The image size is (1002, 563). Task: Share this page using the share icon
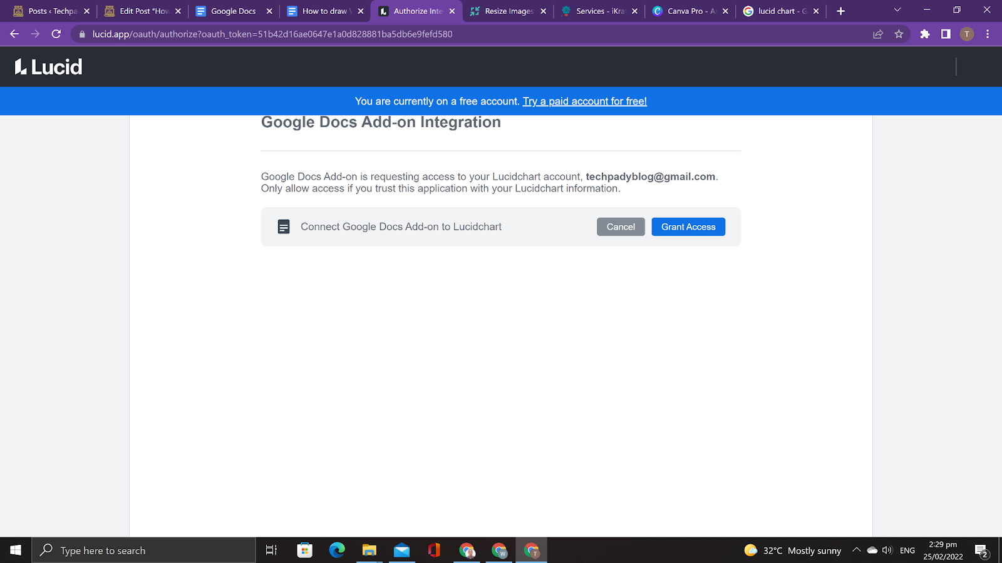(878, 34)
